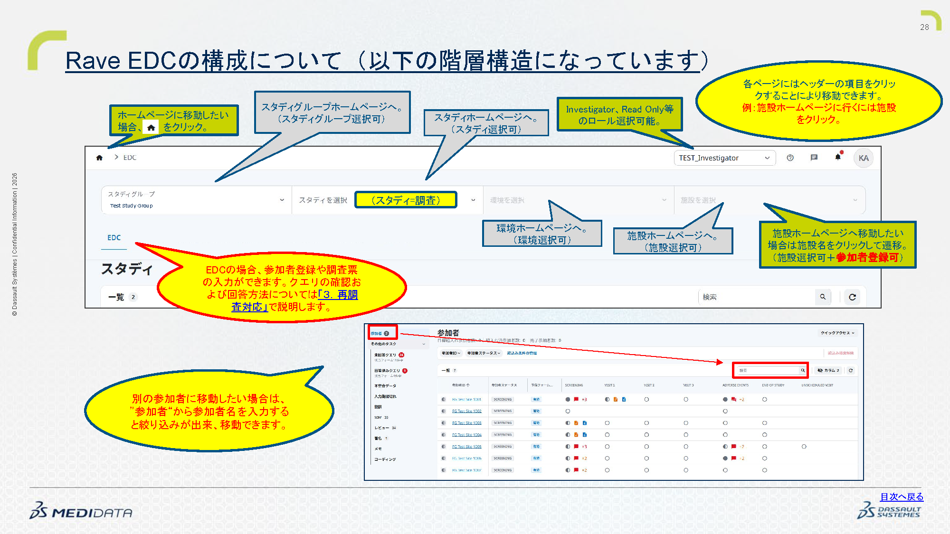Image resolution: width=950 pixels, height=534 pixels.
Task: Click the red flag in row 1005 SCREENING
Action: (x=576, y=447)
